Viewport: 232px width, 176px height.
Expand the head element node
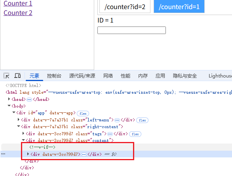[x=9, y=99]
